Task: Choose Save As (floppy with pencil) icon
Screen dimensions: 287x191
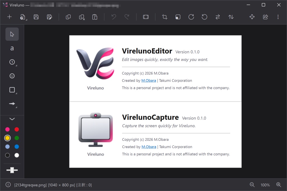Action: tap(49, 17)
